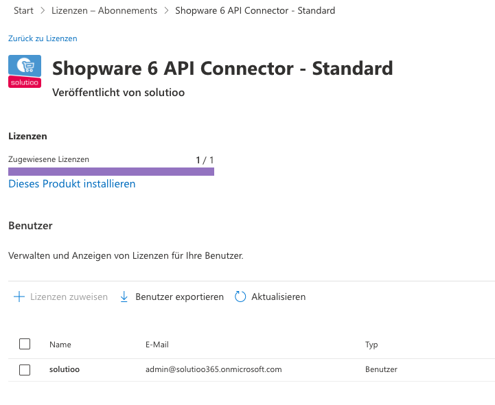Click the solutioo Shopware product logo
495x405 pixels.
(x=25, y=71)
